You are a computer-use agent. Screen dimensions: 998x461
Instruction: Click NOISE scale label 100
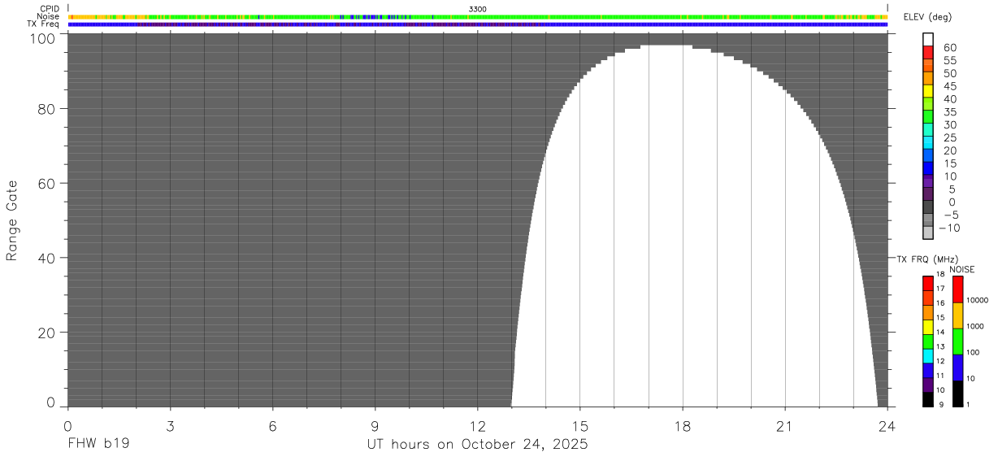click(974, 352)
